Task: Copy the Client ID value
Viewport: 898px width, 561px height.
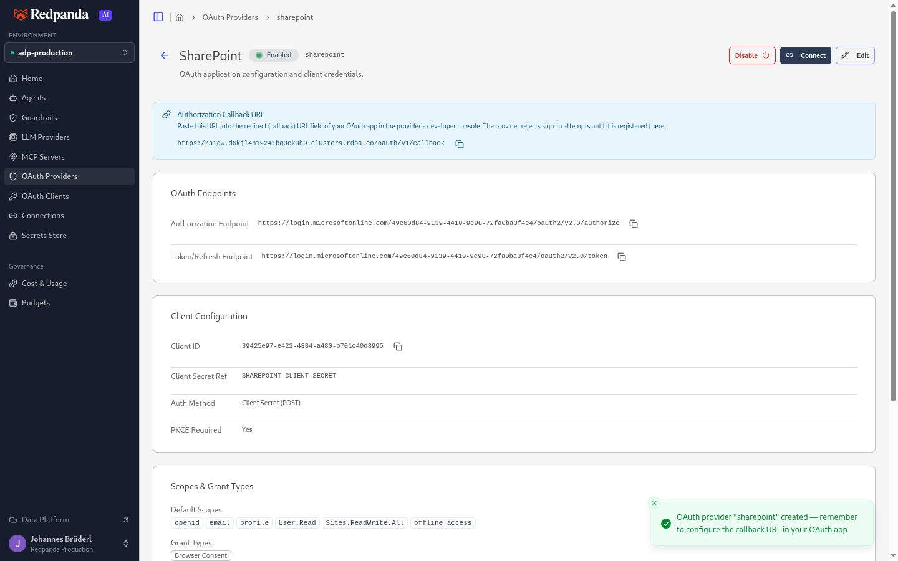Action: pyautogui.click(x=398, y=347)
